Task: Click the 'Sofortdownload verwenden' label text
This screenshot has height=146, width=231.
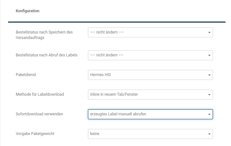Action: pyautogui.click(x=39, y=114)
